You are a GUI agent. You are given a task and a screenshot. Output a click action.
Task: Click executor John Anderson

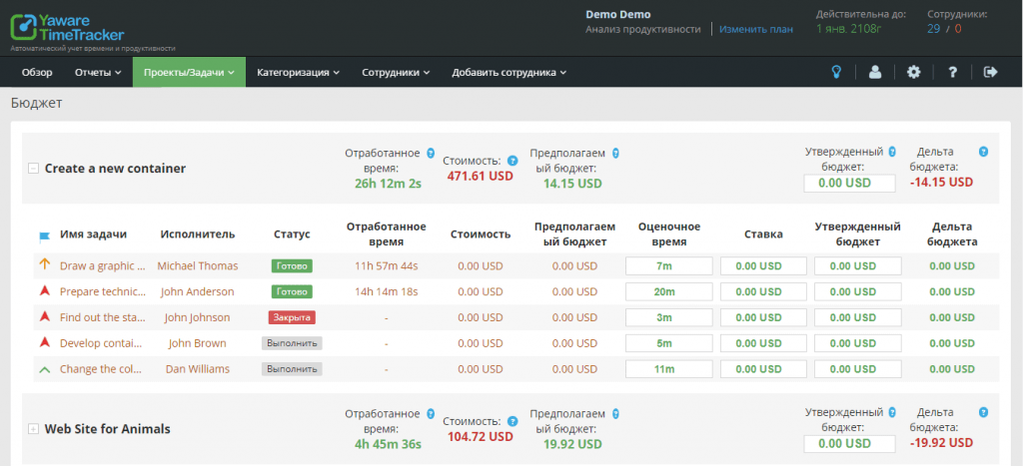198,291
